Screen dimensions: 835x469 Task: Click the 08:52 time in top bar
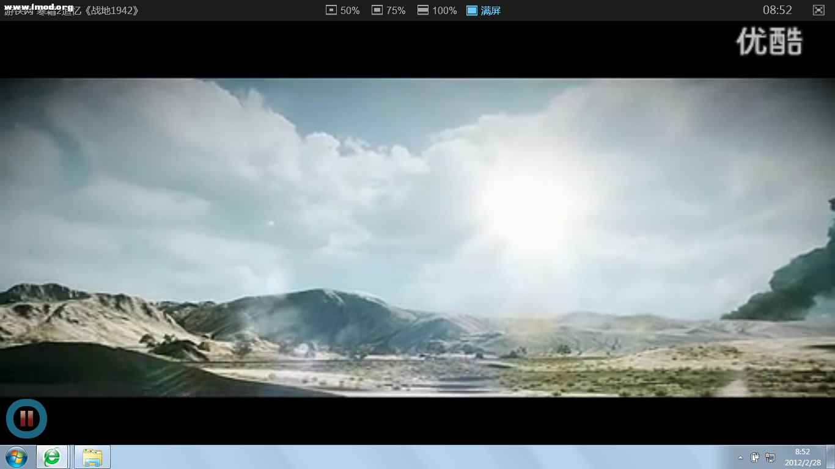778,10
